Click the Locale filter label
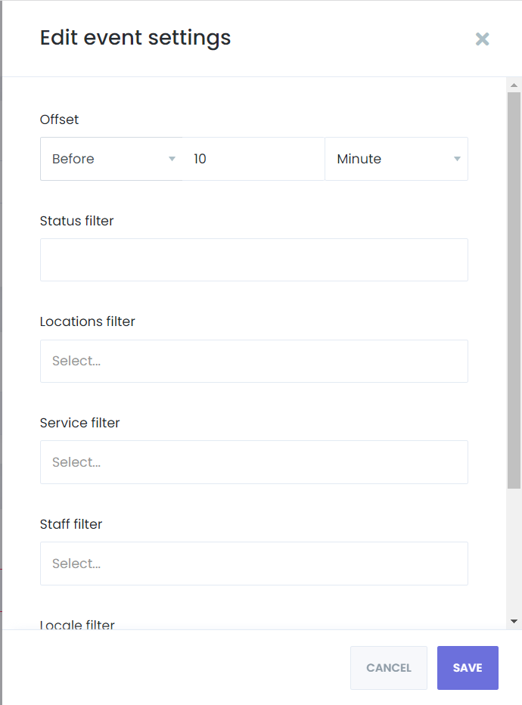This screenshot has height=705, width=522. (x=76, y=625)
